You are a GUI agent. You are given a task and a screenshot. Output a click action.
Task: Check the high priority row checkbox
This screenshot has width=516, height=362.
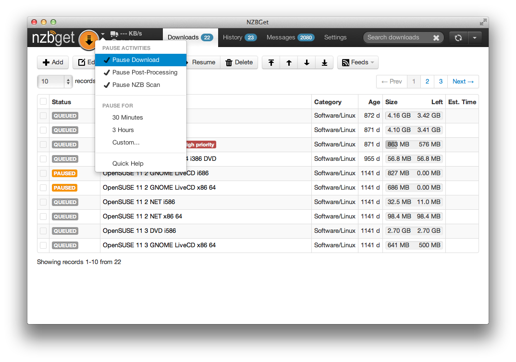(43, 145)
